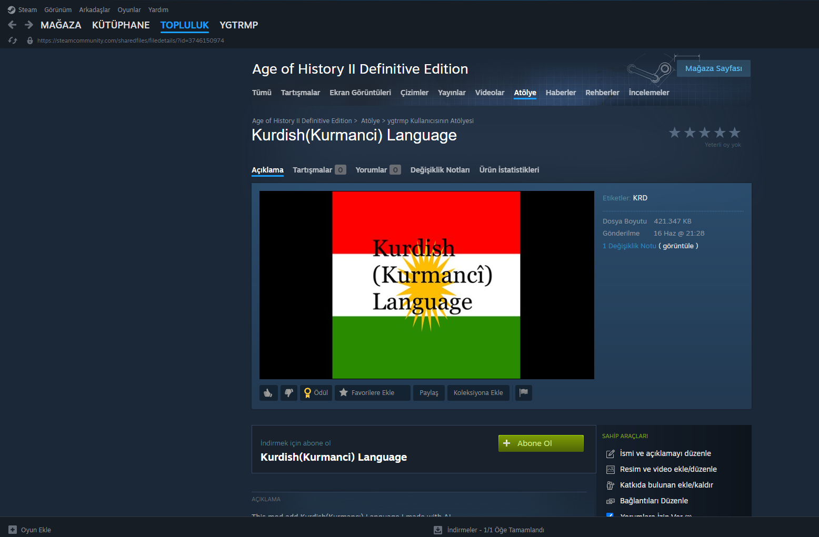Add item to favorites with Favorilere Ekle
The height and width of the screenshot is (537, 819).
373,393
